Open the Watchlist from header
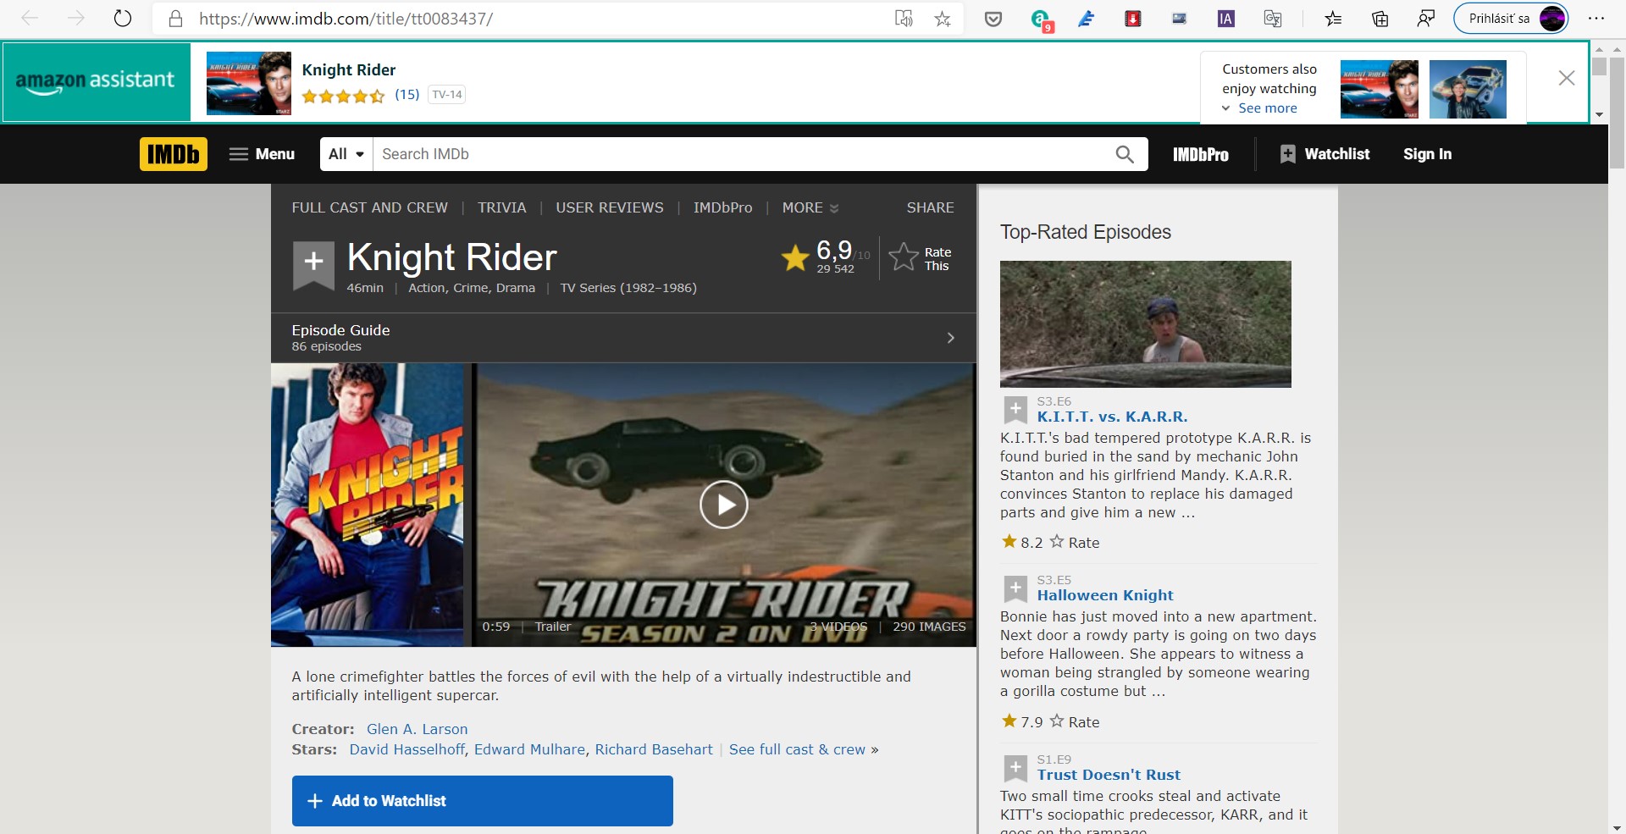 click(1325, 154)
